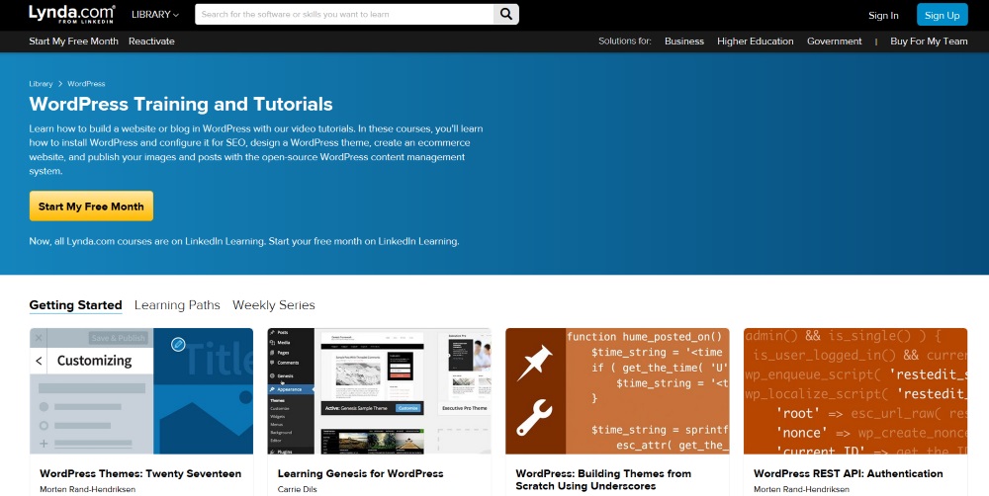This screenshot has width=989, height=496.
Task: Click WordPress Themes: Twenty Seventeen title
Action: click(140, 473)
